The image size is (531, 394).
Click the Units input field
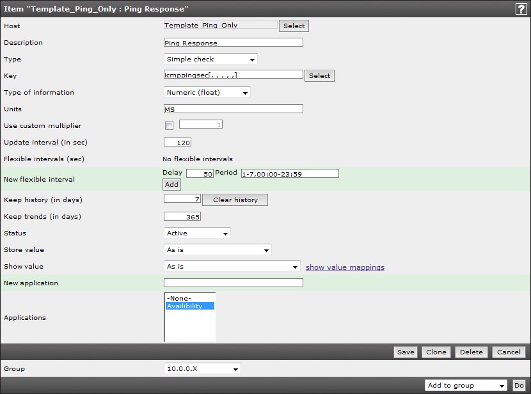pos(233,109)
